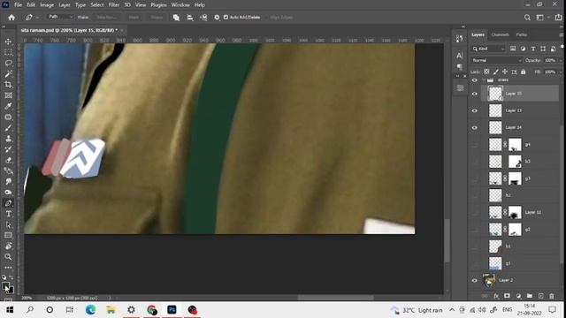
Task: Hide the layer group visibility eye
Action: pos(475,80)
